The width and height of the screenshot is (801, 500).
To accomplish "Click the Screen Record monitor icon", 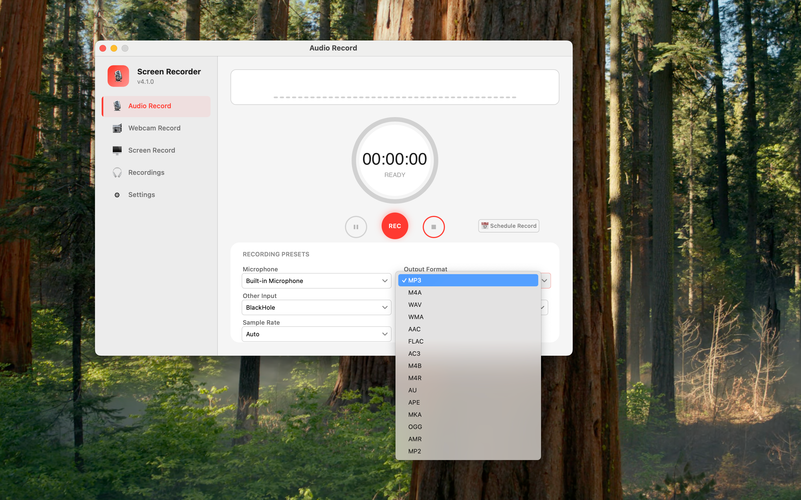I will tap(117, 150).
